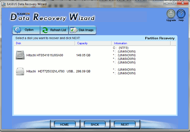Click the 298.09 GB capacity value
Viewport: 190px width, 132px height.
(x=83, y=71)
